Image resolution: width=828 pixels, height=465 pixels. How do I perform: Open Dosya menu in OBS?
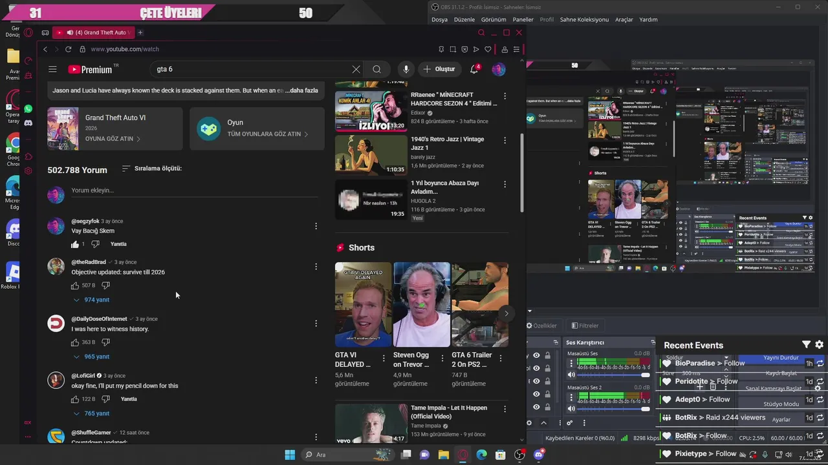(x=439, y=19)
